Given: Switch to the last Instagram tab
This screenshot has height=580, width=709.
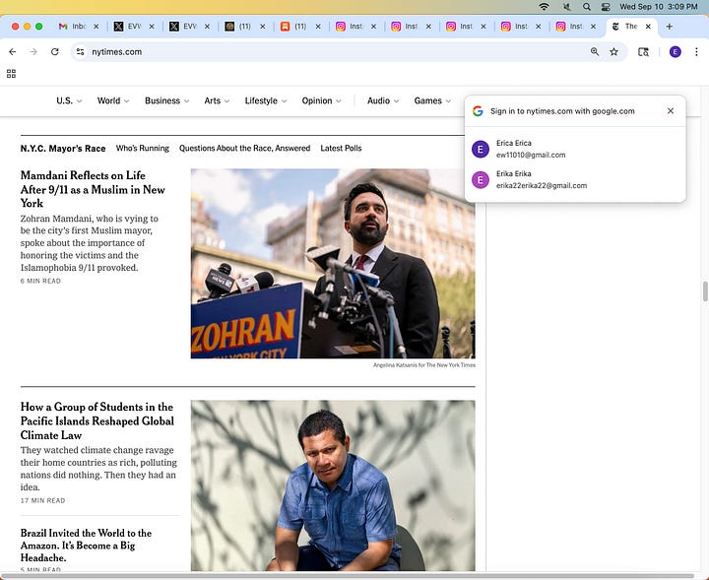Looking at the screenshot, I should click(x=576, y=27).
